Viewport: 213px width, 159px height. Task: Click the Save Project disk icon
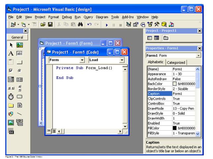click(x=50, y=24)
